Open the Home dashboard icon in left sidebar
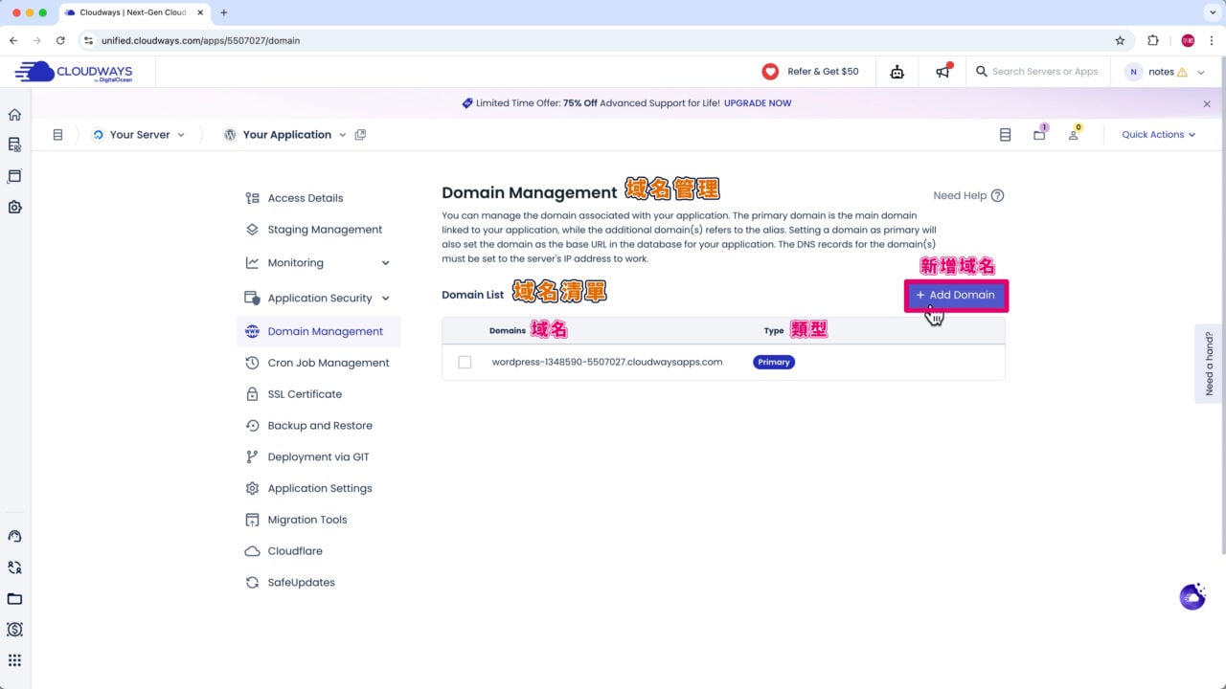Image resolution: width=1226 pixels, height=689 pixels. click(x=14, y=114)
